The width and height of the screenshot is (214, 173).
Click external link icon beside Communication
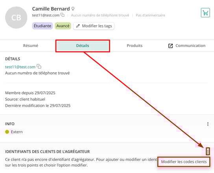(x=170, y=46)
